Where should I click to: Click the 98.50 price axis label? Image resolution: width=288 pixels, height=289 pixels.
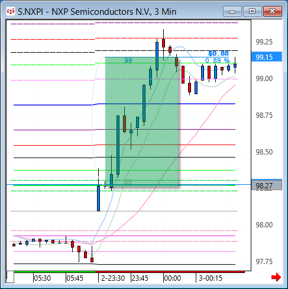click(x=264, y=152)
